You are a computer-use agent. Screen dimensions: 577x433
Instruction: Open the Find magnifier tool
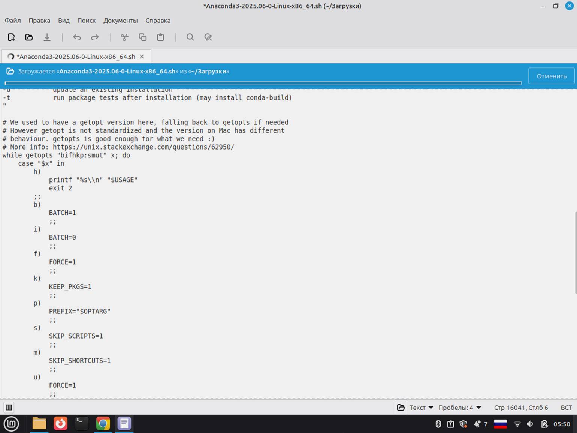coord(190,37)
